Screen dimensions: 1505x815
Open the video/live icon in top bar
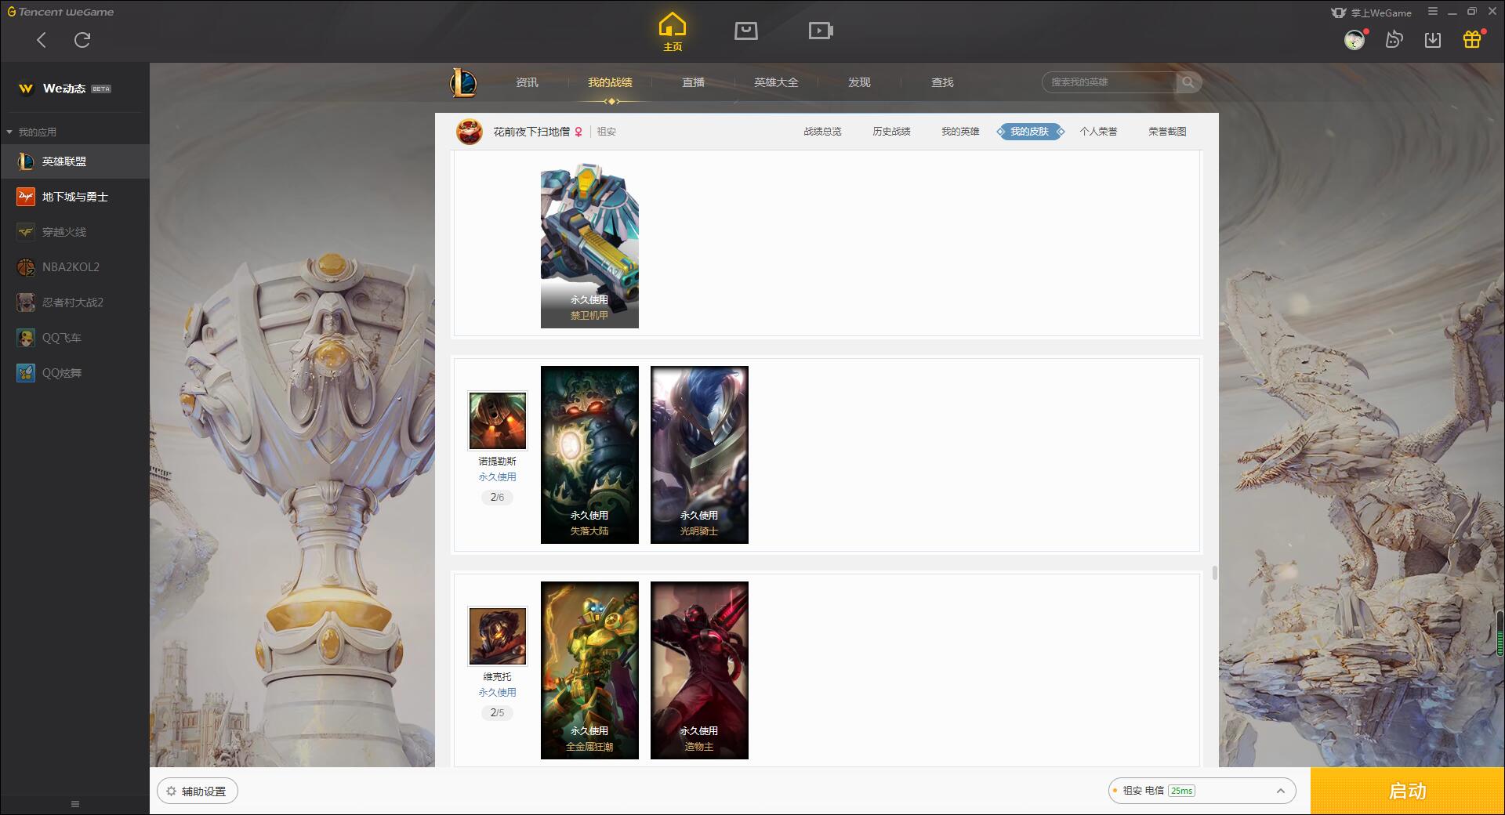821,31
